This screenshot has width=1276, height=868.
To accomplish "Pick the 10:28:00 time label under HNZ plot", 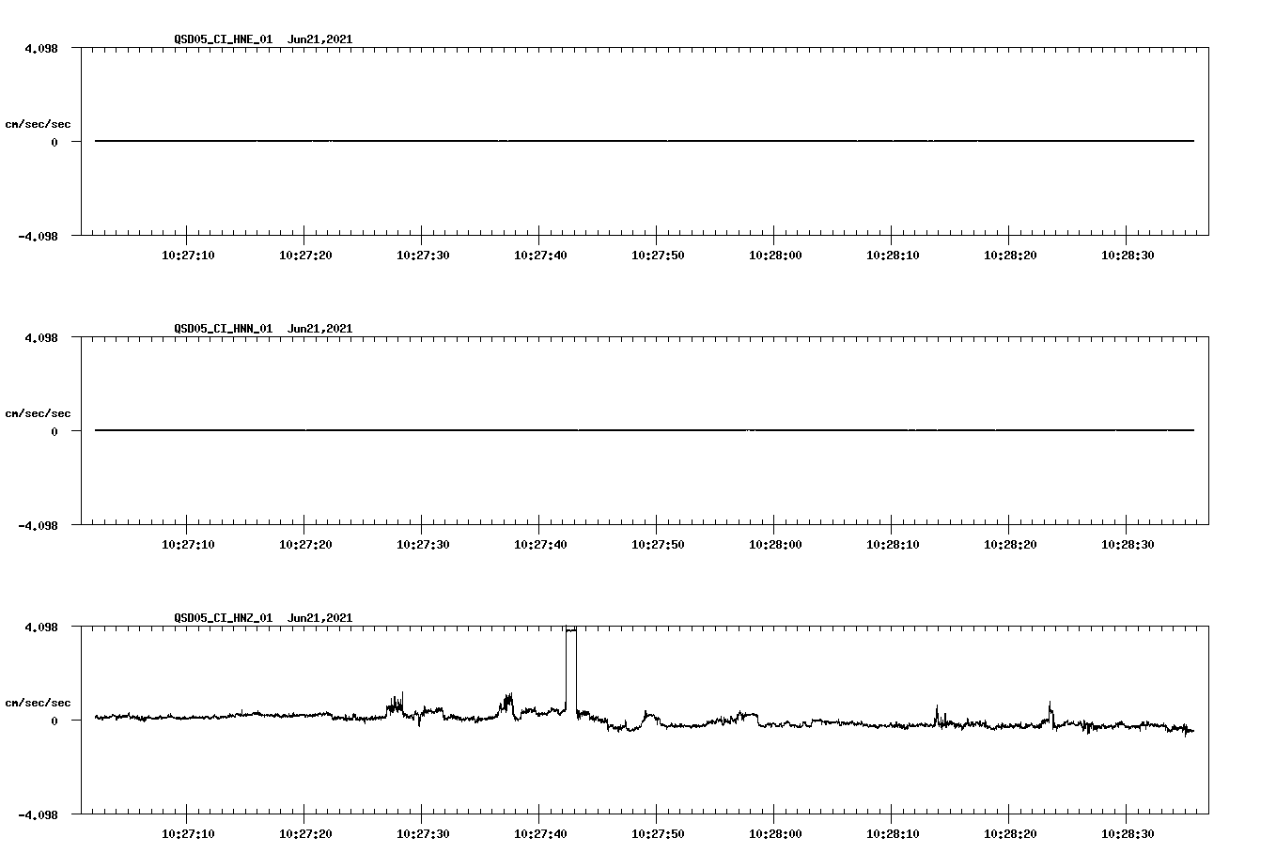I will pyautogui.click(x=775, y=834).
